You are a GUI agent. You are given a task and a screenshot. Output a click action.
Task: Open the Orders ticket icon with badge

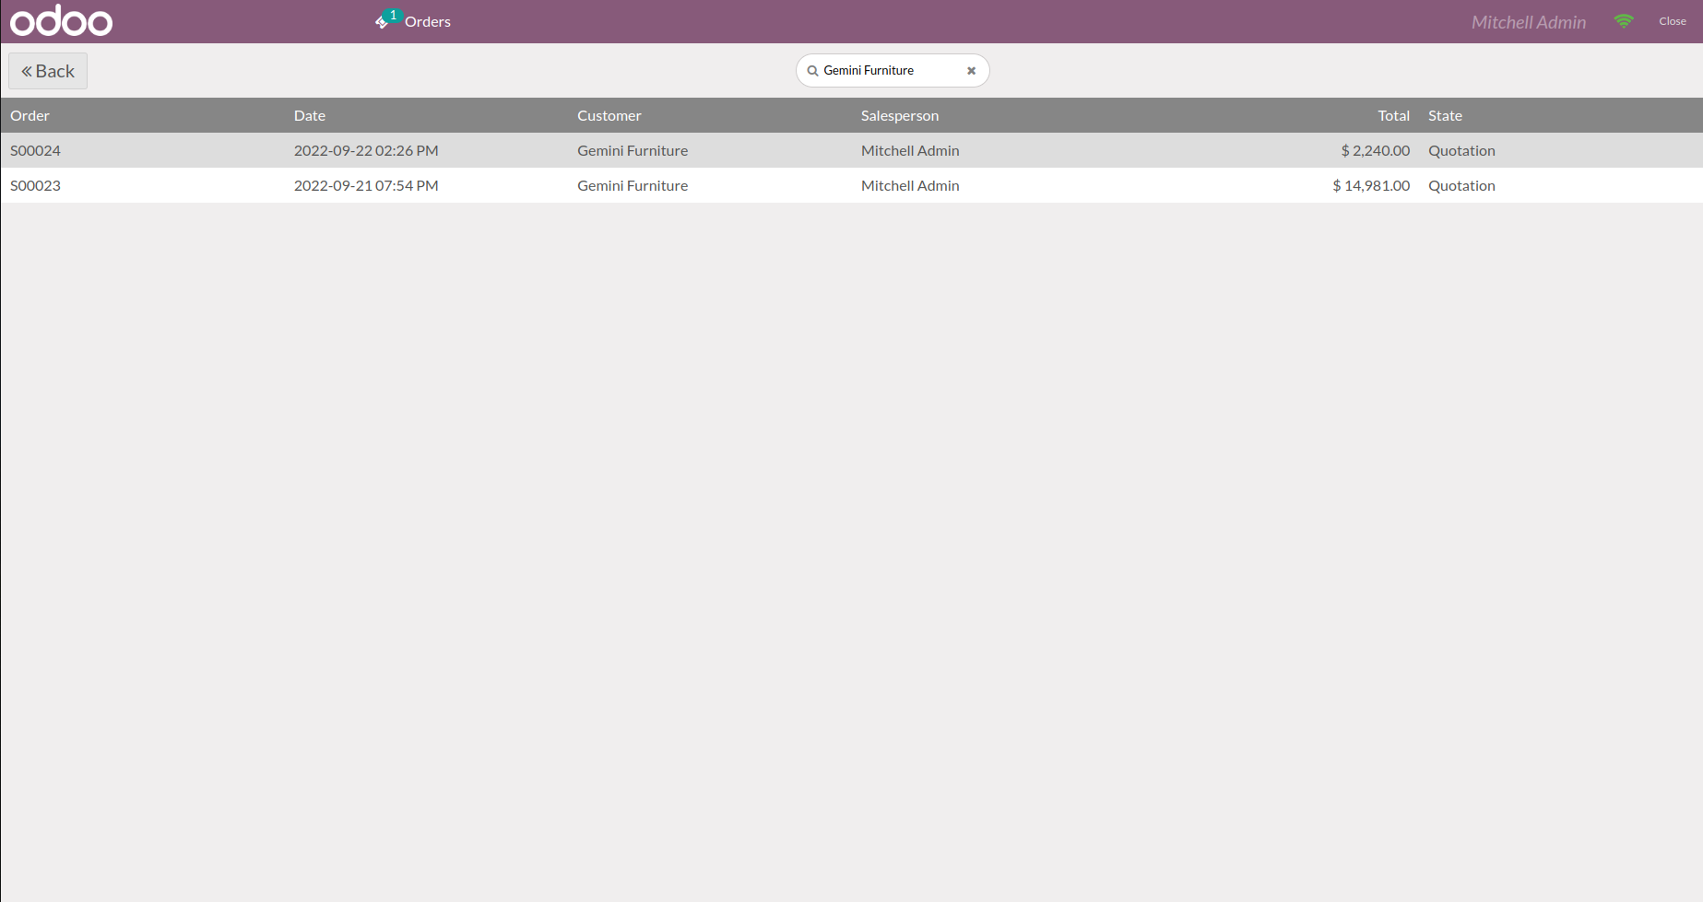(387, 19)
